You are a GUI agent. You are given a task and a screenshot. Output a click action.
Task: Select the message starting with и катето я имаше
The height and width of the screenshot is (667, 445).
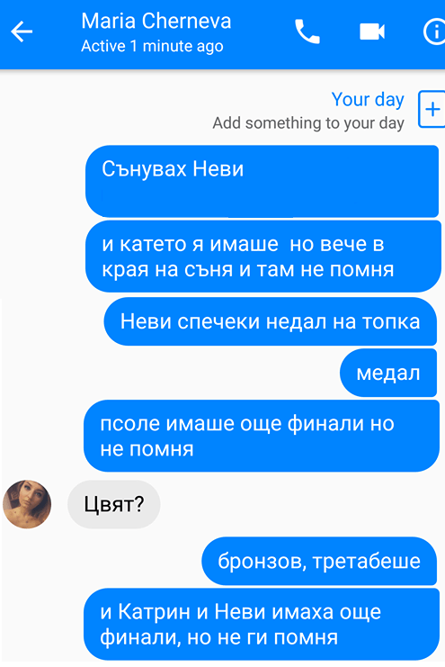[263, 257]
